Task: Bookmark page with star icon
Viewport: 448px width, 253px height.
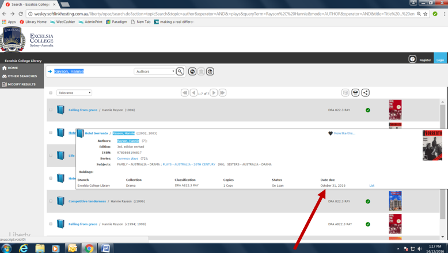Action: (426, 14)
